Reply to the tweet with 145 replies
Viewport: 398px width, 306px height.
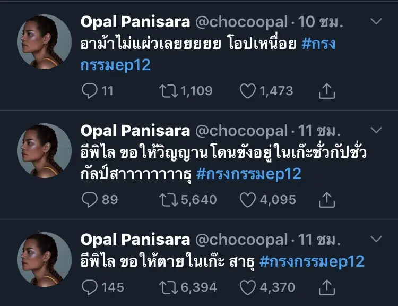click(x=90, y=287)
